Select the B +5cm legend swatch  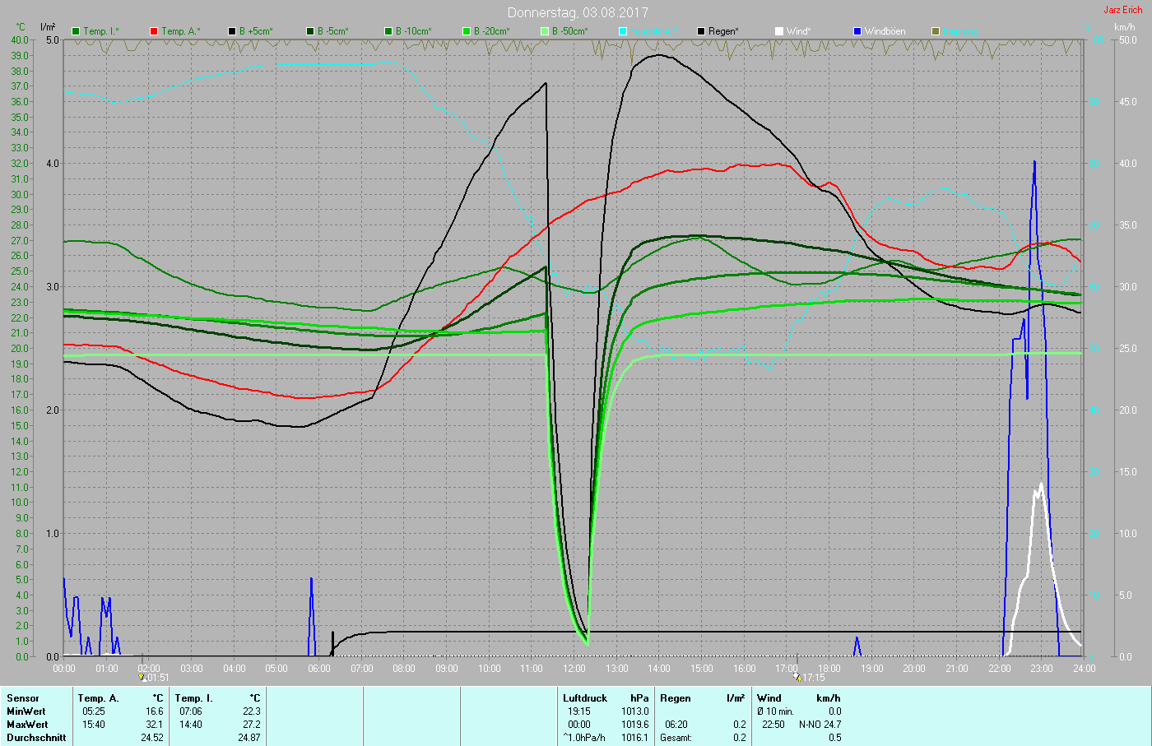pos(232,31)
